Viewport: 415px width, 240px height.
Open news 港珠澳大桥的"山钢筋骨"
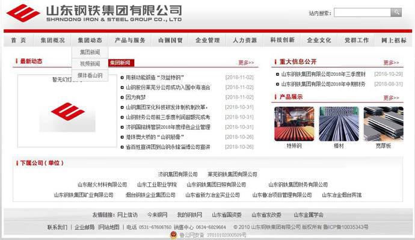pos(155,137)
